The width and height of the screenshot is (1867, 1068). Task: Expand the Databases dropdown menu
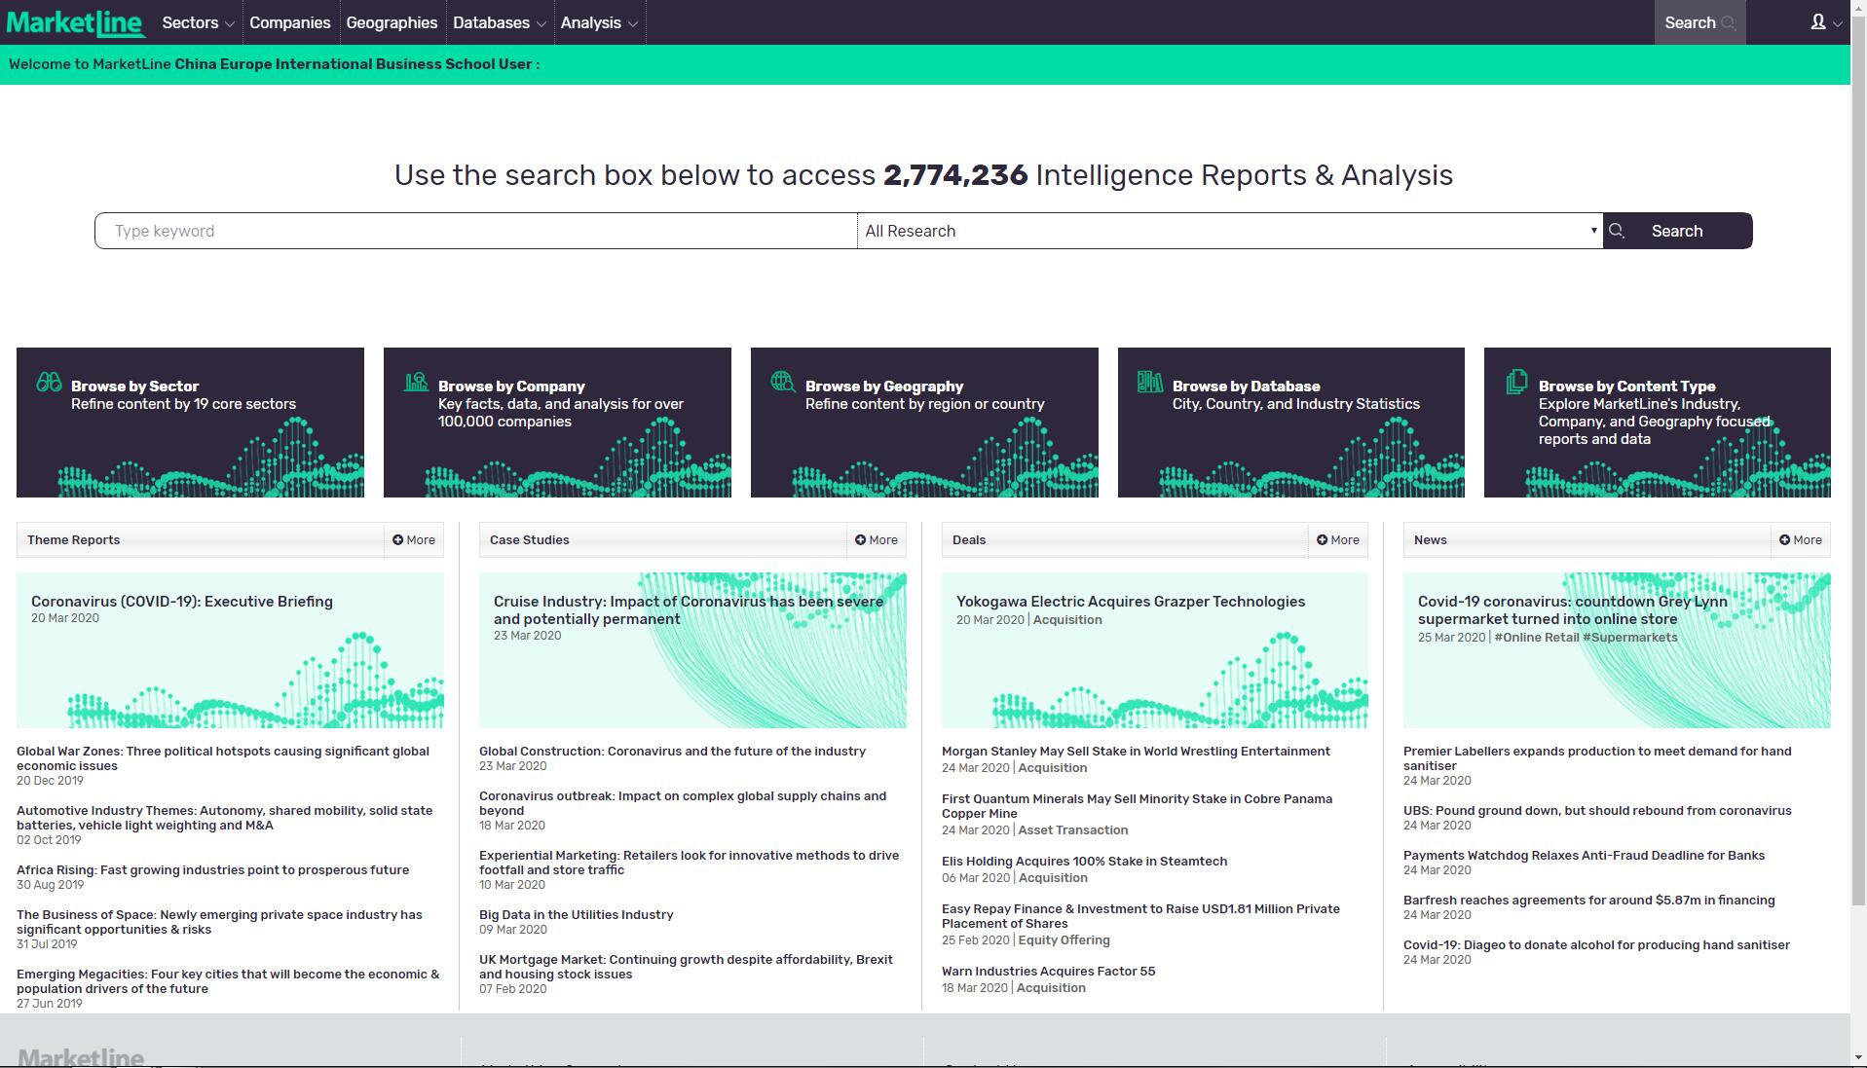pyautogui.click(x=499, y=22)
